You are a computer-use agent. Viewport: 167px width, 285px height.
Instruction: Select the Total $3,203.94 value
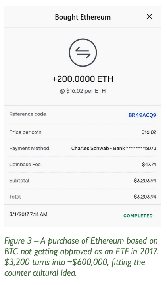click(145, 197)
